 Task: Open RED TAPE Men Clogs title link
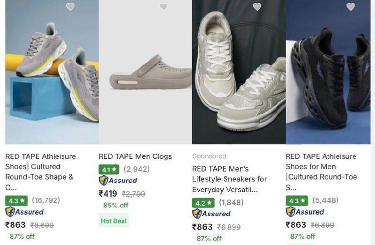point(135,156)
